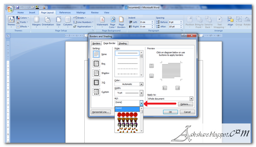Click the Indent Left input field
This screenshot has height=147, width=256.
pyautogui.click(x=145, y=22)
